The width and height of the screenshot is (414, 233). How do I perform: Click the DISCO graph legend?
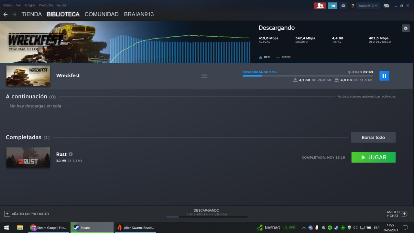(283, 57)
